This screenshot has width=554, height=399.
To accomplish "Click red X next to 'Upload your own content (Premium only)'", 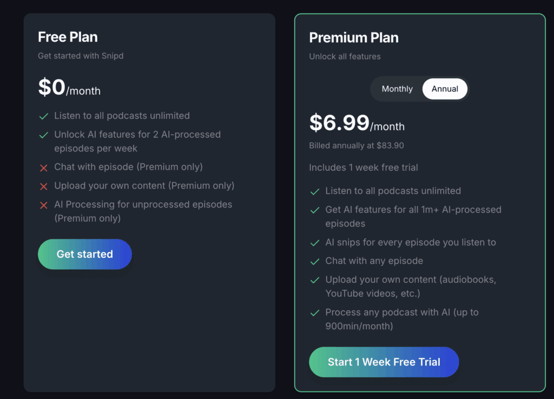I will (44, 187).
